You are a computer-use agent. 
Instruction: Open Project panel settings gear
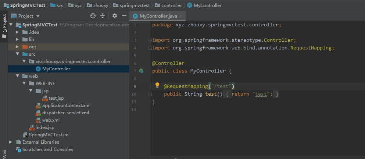[x=115, y=16]
